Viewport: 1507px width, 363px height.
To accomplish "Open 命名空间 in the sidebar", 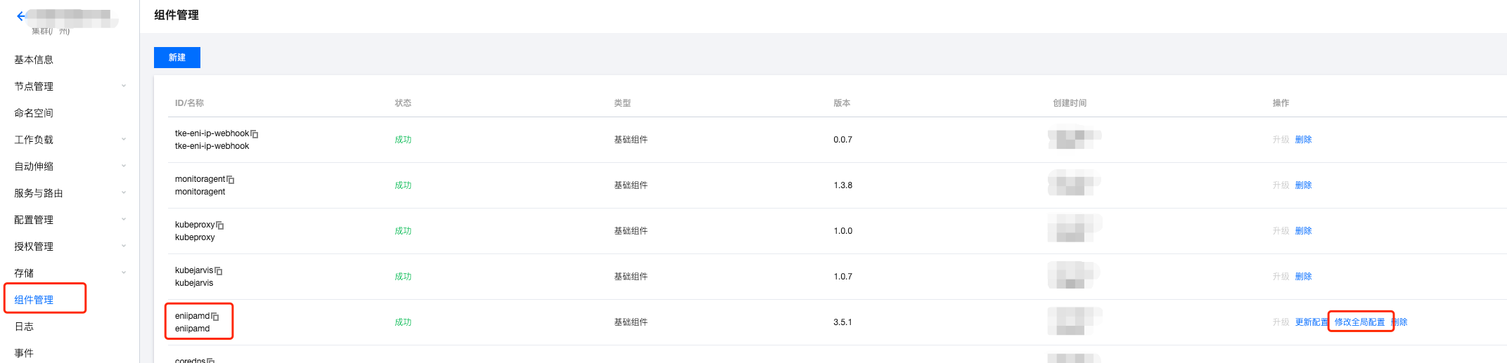I will point(34,113).
